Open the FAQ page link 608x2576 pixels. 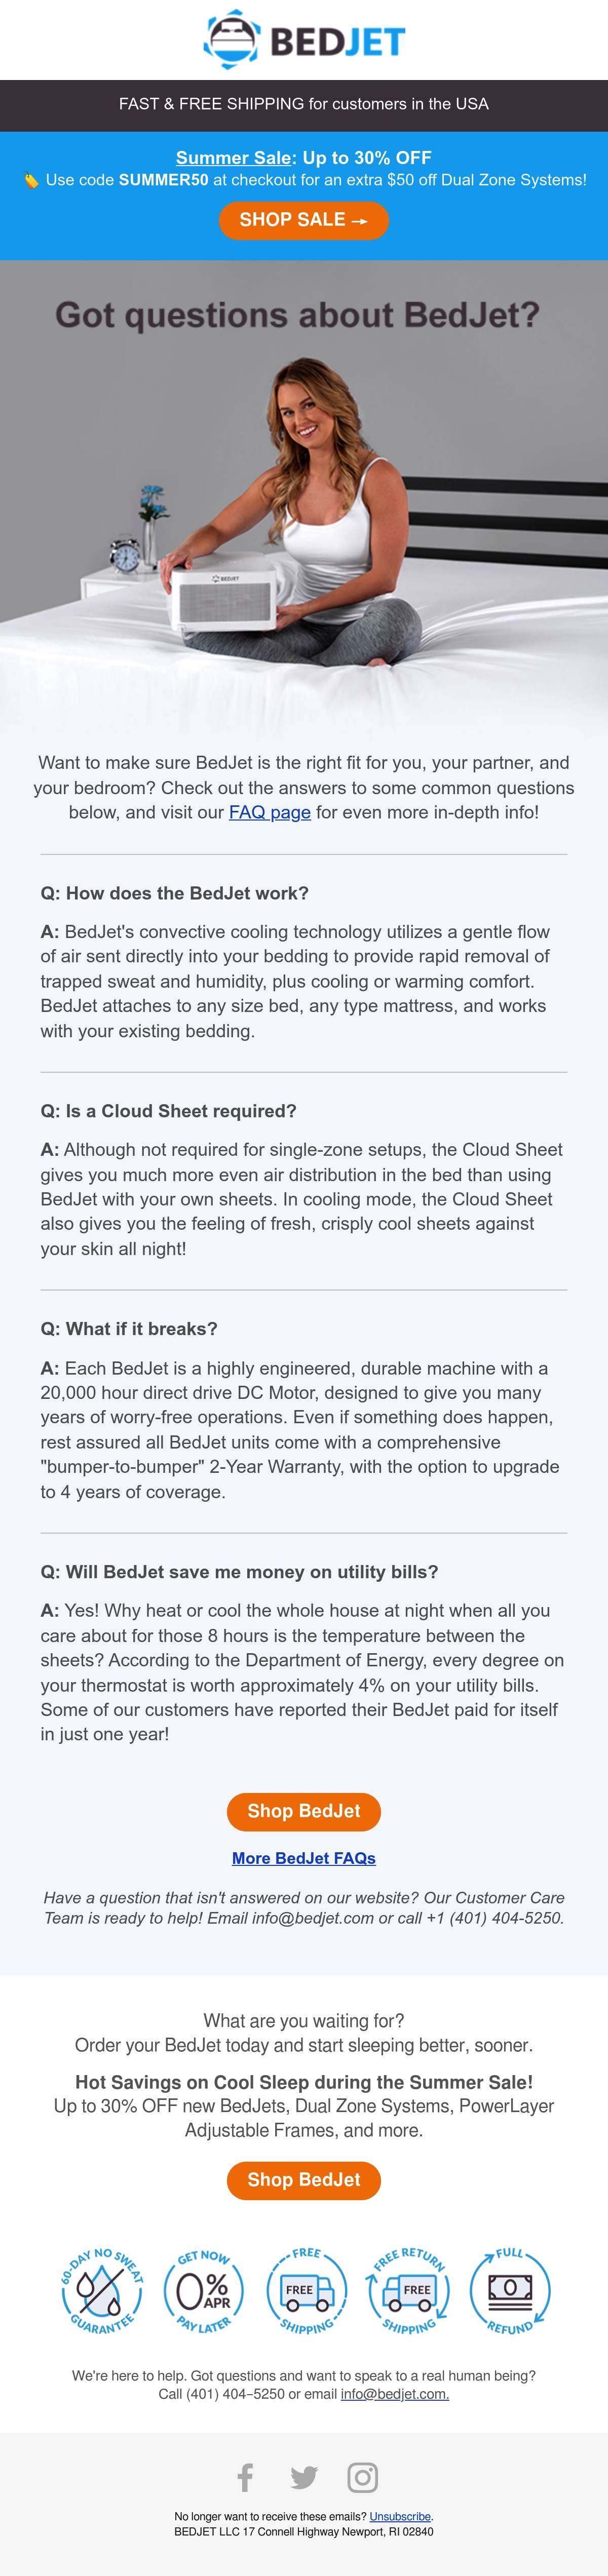[x=270, y=812]
